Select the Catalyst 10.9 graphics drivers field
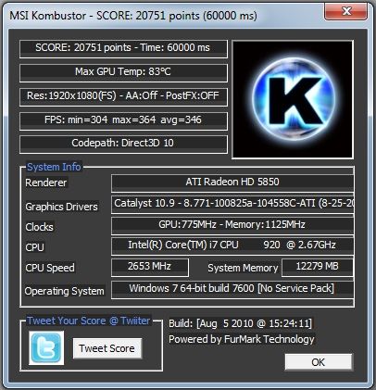Screen dimensions: 376x390 coord(232,205)
